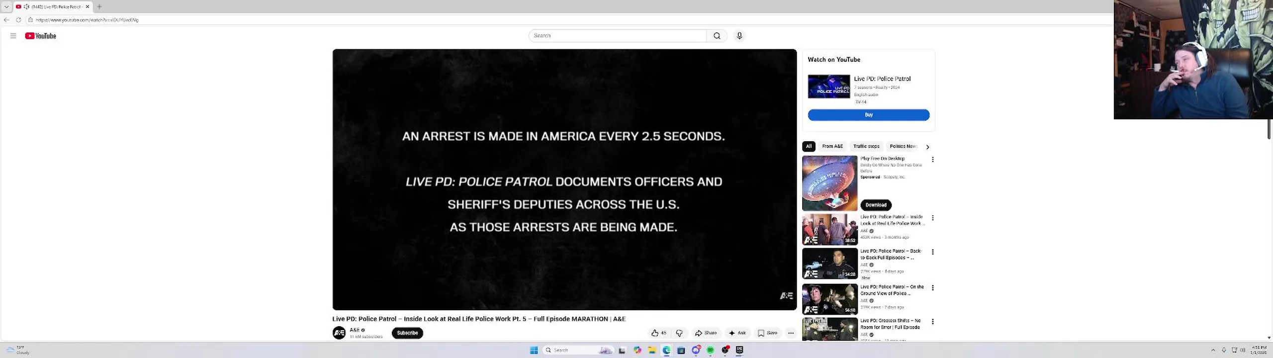This screenshot has width=1273, height=358.
Task: Open Back-to-Back Full Episodes video title
Action: point(891,255)
